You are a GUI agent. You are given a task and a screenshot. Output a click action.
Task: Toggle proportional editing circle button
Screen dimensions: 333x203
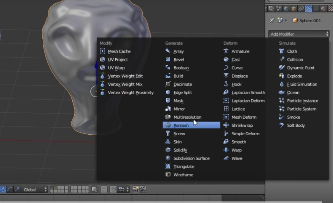click(104, 190)
